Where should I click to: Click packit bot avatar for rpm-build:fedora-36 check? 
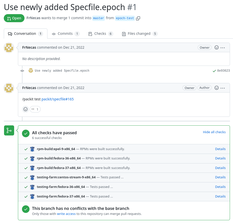(x=32, y=158)
